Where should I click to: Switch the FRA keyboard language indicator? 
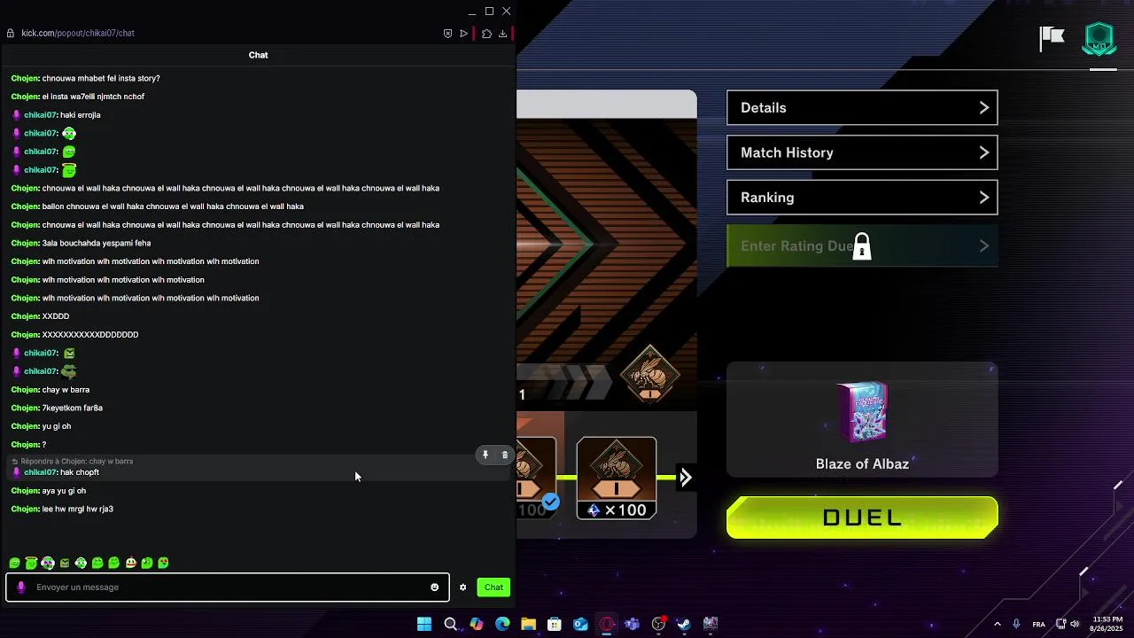1038,624
